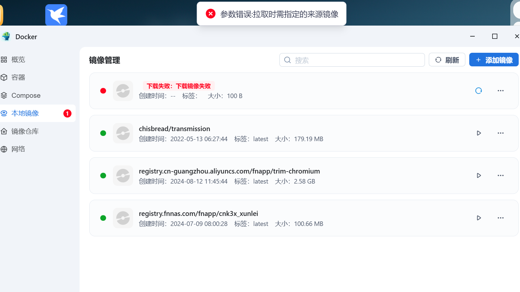
Task: Click the 镜像管理 page heading
Action: click(104, 60)
